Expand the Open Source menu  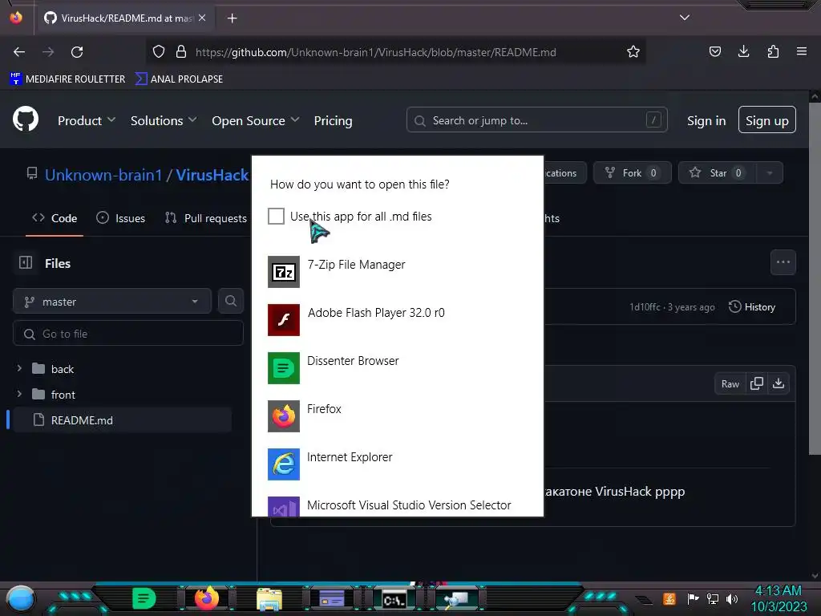click(256, 120)
